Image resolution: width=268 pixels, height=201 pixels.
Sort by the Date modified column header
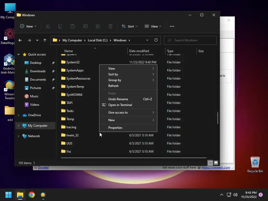139,51
